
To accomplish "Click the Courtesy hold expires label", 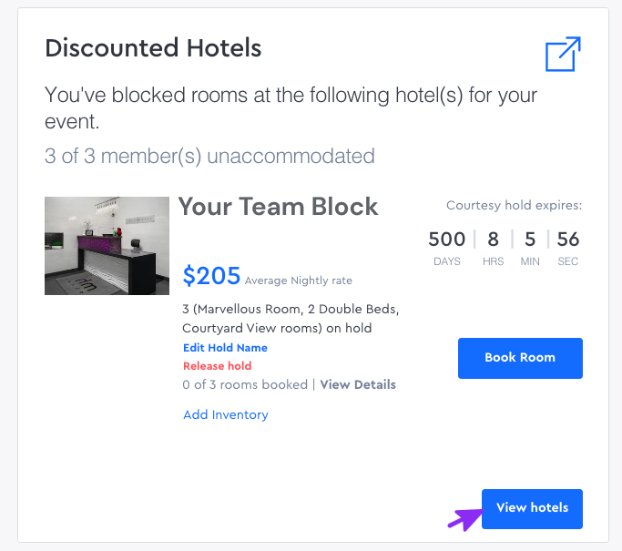I will pyautogui.click(x=514, y=206).
